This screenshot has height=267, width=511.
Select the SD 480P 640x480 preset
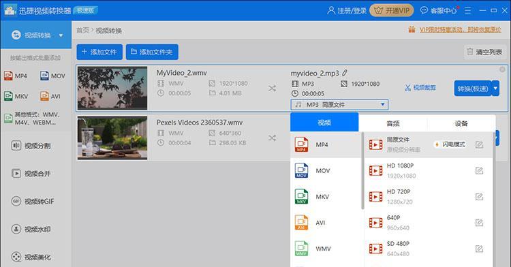tap(429, 249)
